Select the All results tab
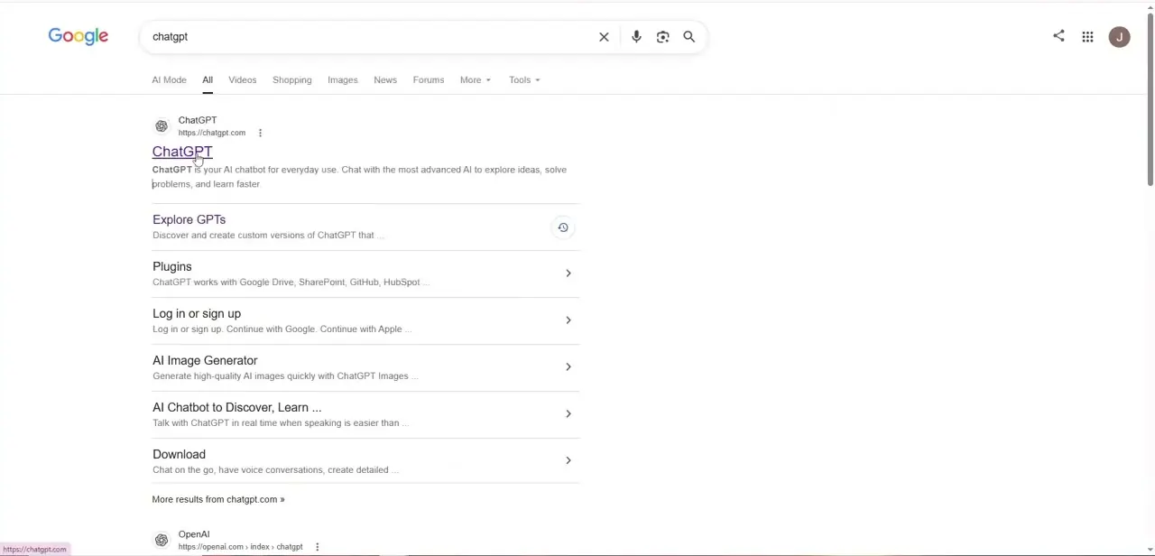 208,80
